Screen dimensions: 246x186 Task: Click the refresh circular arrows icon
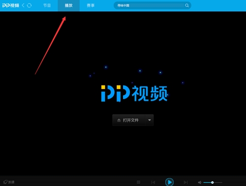(29, 5)
